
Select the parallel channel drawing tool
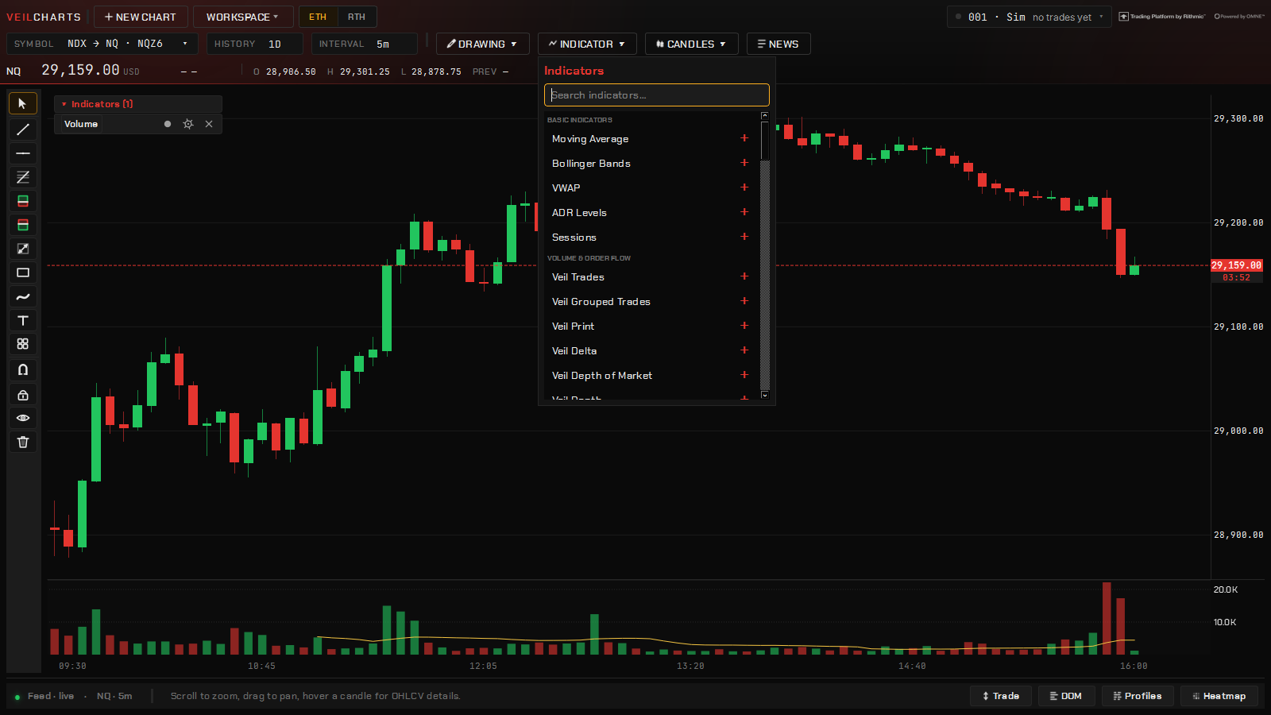pos(23,177)
